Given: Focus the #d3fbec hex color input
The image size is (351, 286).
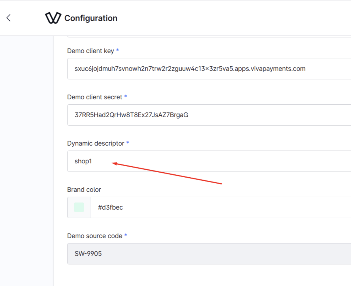Looking at the screenshot, I should pyautogui.click(x=221, y=207).
